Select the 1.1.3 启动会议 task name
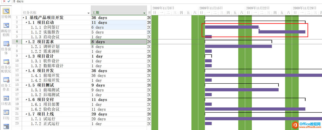The image size is (322, 130). [45, 37]
